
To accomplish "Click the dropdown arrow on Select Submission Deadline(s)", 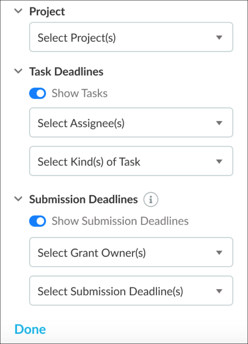I will pyautogui.click(x=219, y=291).
